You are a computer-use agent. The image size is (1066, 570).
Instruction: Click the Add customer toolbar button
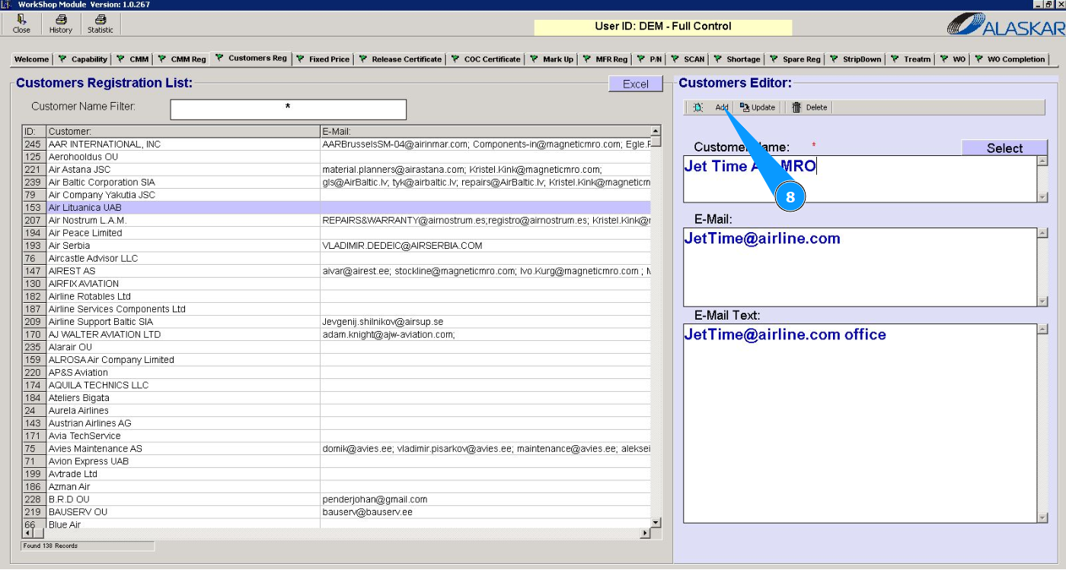[721, 107]
